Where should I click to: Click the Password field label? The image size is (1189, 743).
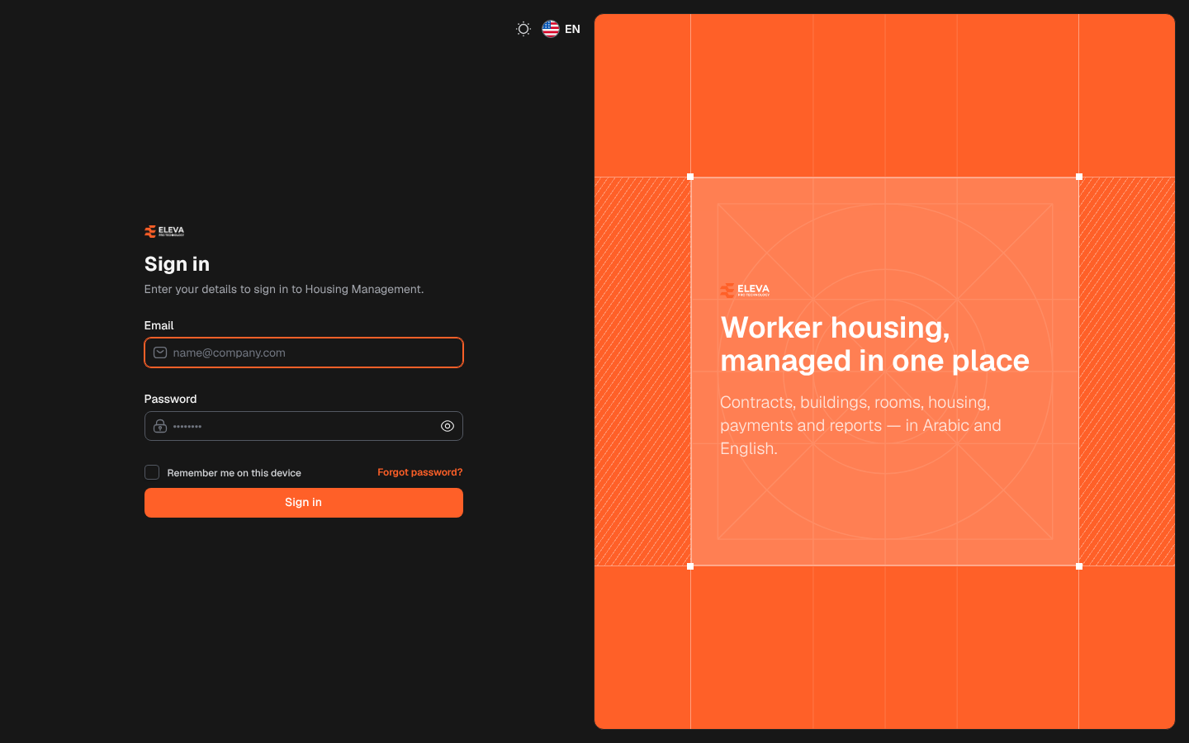[x=171, y=399]
